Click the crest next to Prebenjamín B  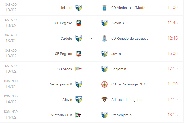79,84
